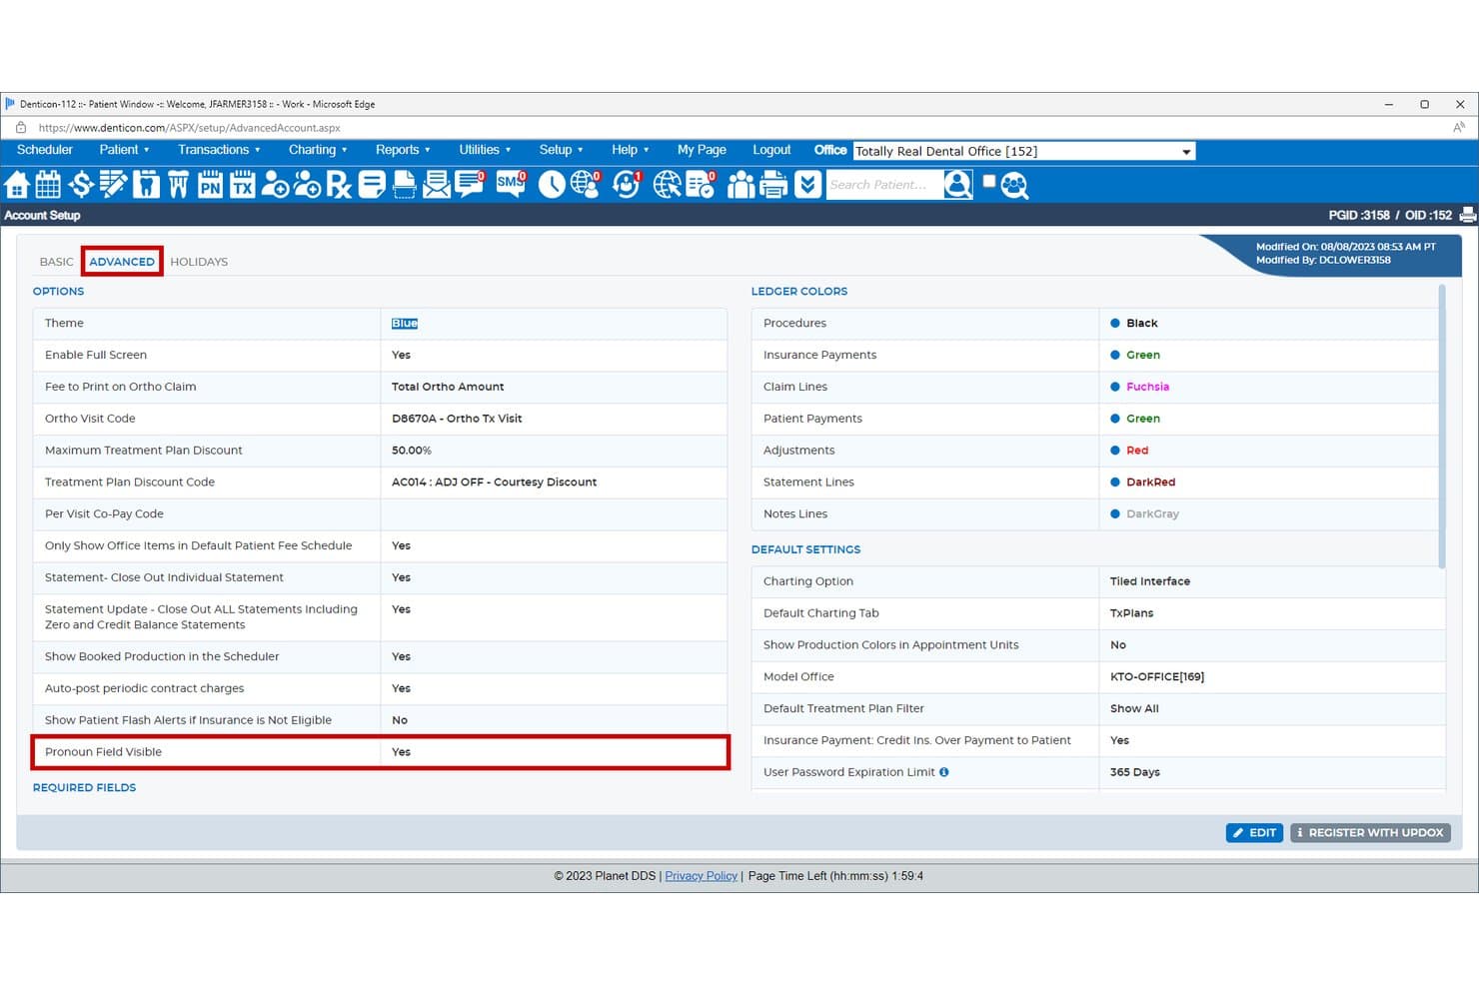Image resolution: width=1479 pixels, height=986 pixels.
Task: Click the group search icon
Action: (x=1014, y=185)
